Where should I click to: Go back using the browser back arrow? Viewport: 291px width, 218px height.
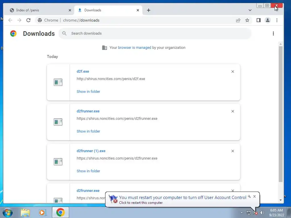coord(10,20)
